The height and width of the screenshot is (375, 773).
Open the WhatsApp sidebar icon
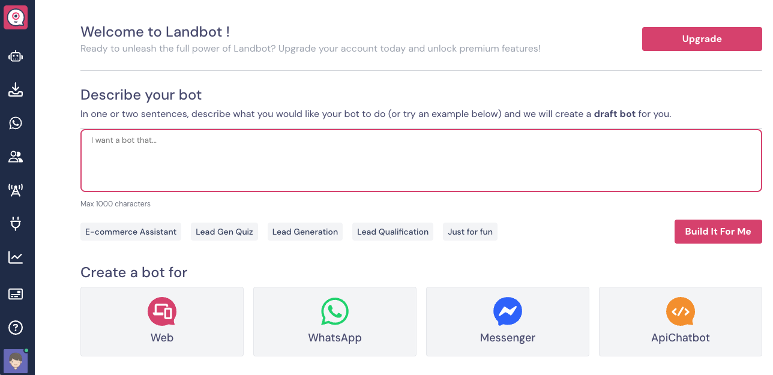pyautogui.click(x=16, y=123)
